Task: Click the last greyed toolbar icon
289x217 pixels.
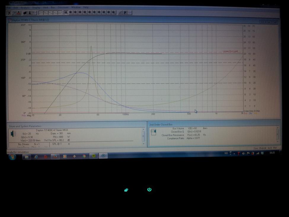Action: click(x=130, y=12)
